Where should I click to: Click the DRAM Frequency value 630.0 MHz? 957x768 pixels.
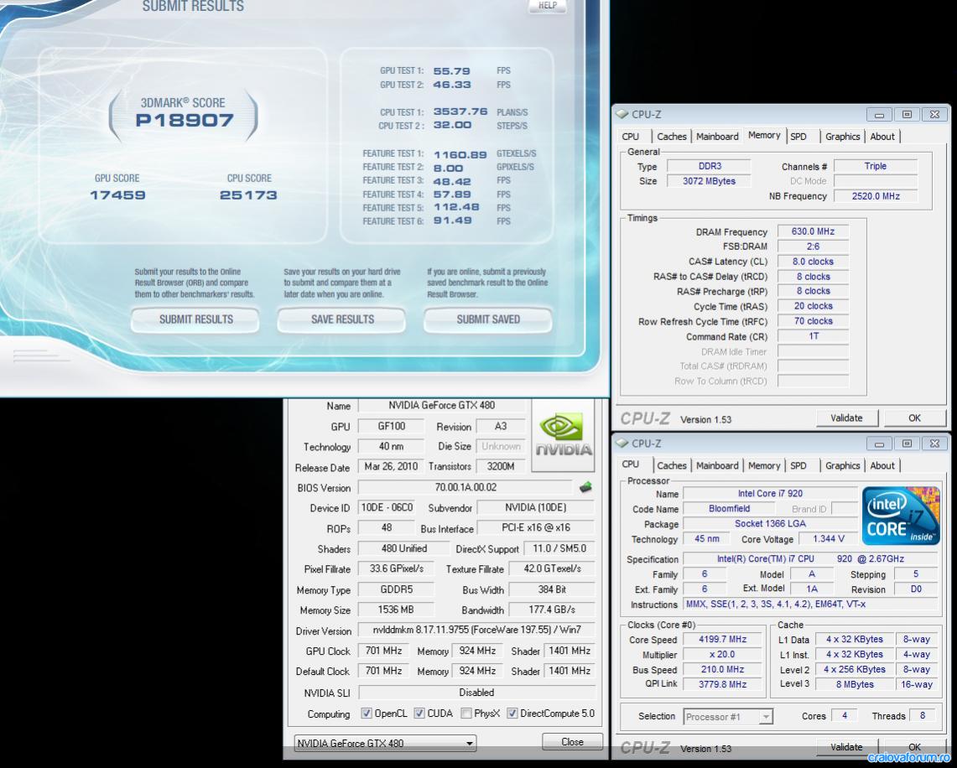click(x=813, y=231)
